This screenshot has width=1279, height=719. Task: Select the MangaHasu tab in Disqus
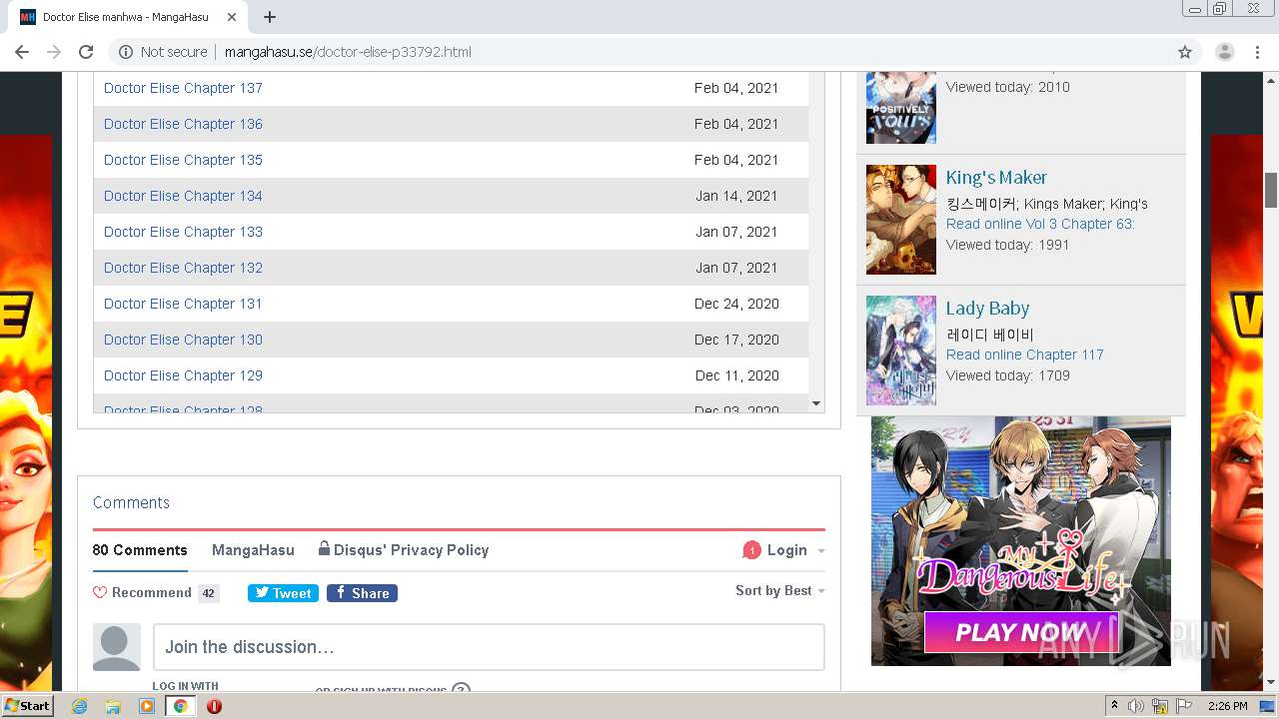pos(253,550)
